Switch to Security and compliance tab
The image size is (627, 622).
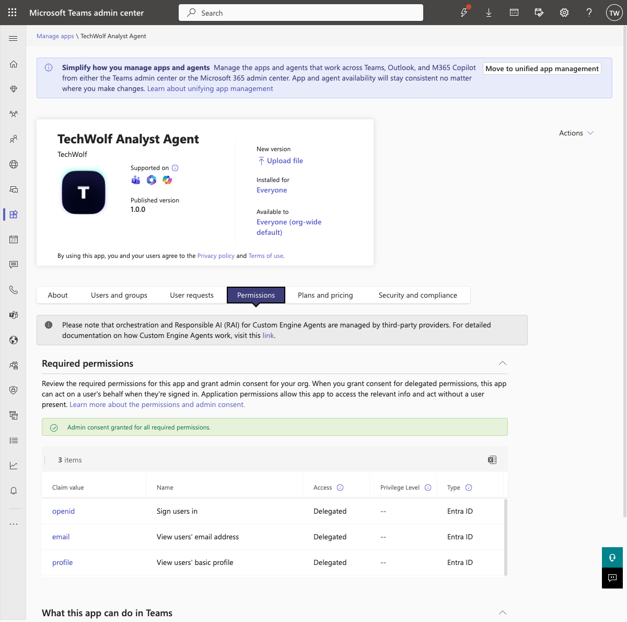pos(418,295)
